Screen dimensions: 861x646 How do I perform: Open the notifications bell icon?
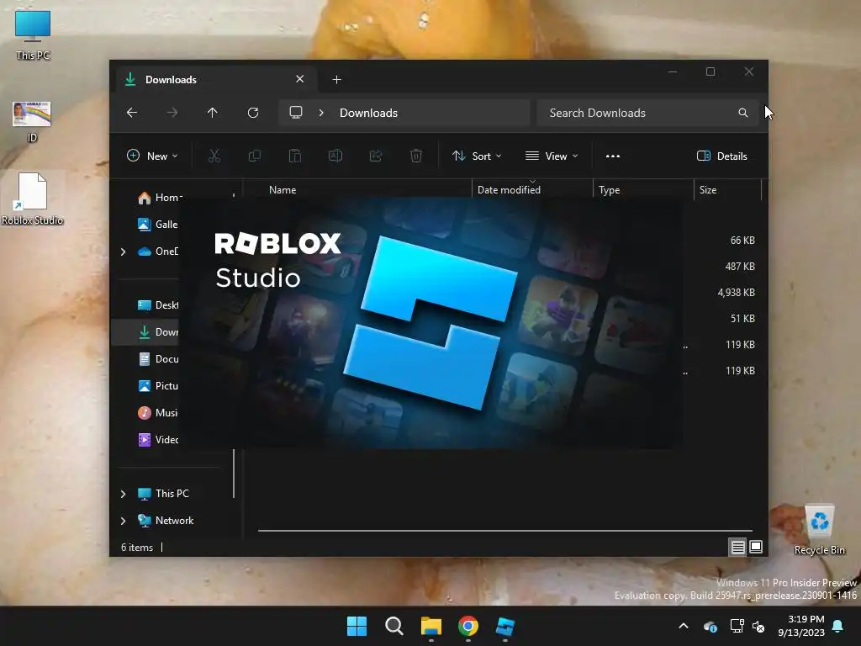point(838,626)
